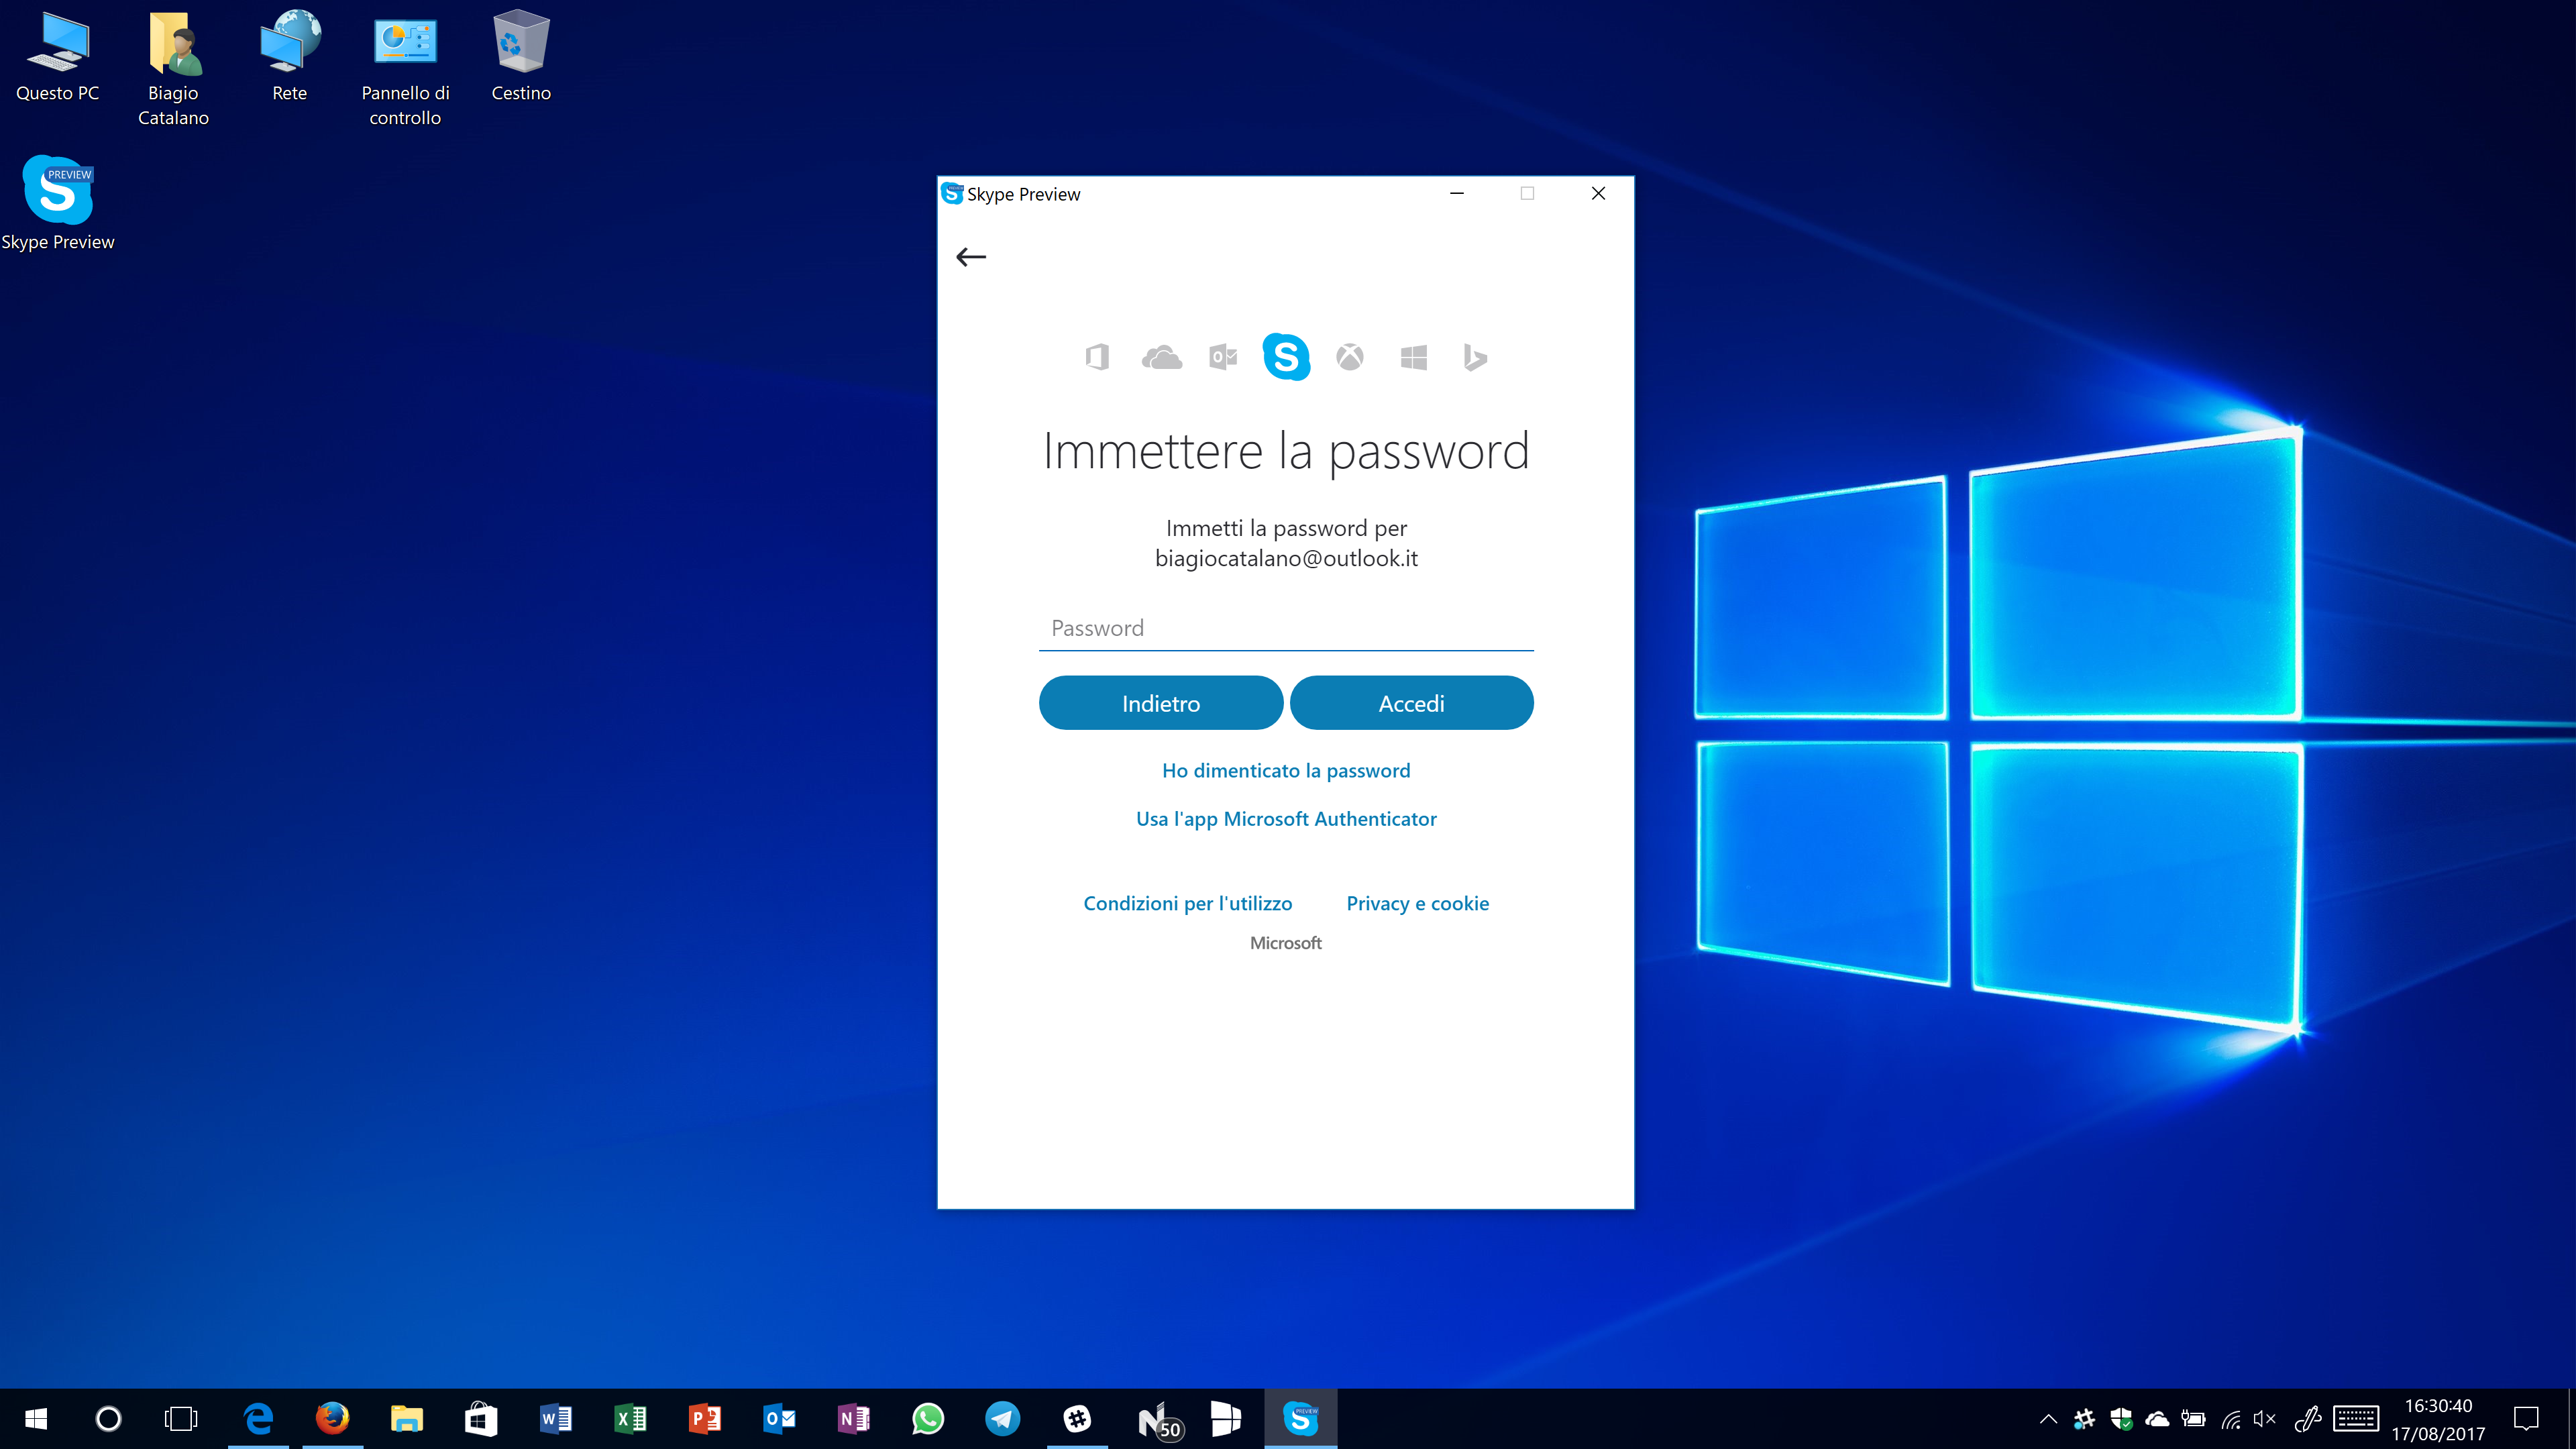Open Usa l'app Microsoft Authenticator link
The width and height of the screenshot is (2576, 1449).
1286,819
